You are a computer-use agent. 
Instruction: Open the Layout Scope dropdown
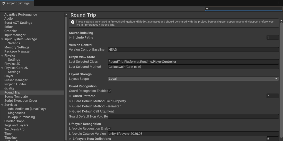point(193,79)
